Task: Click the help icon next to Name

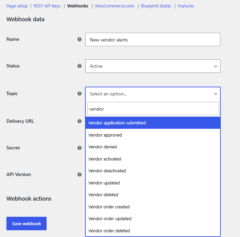Action: click(79, 39)
